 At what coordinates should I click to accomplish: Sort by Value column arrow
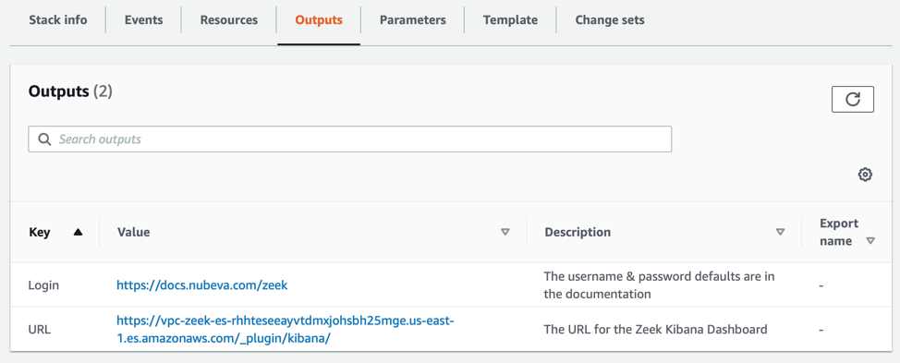pyautogui.click(x=505, y=232)
